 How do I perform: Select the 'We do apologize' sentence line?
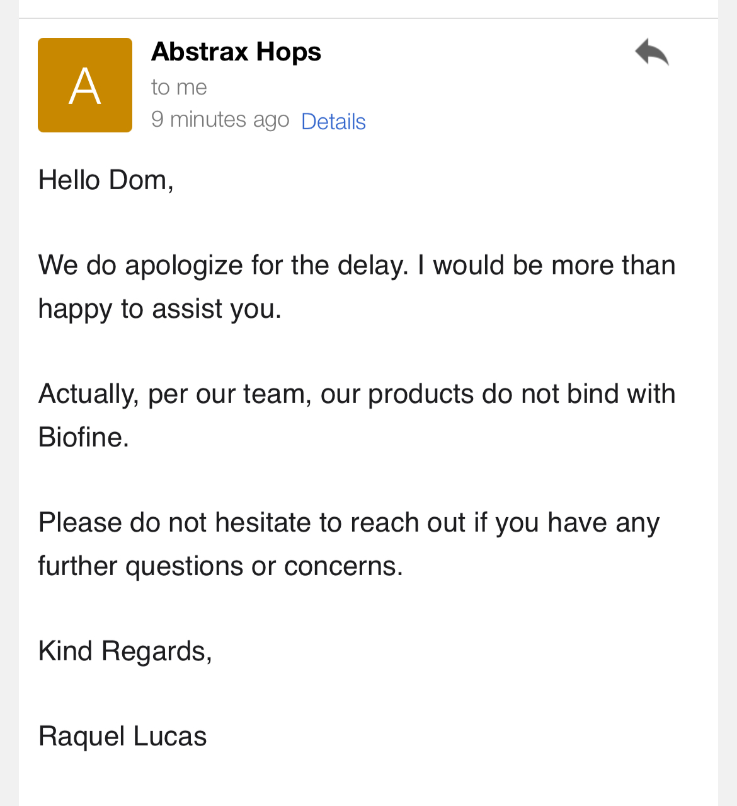click(x=357, y=265)
